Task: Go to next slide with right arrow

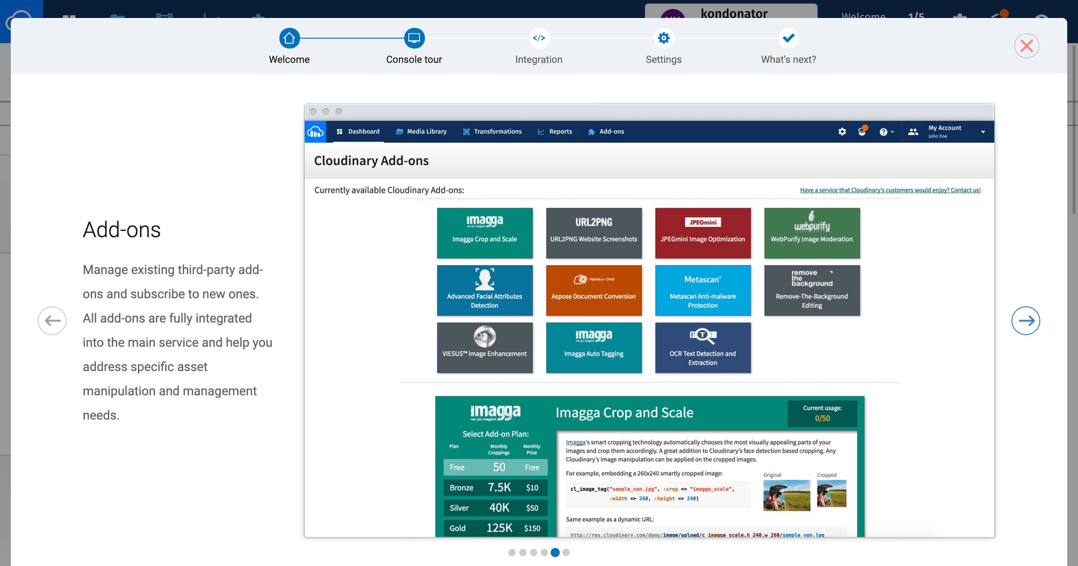Action: click(x=1025, y=321)
